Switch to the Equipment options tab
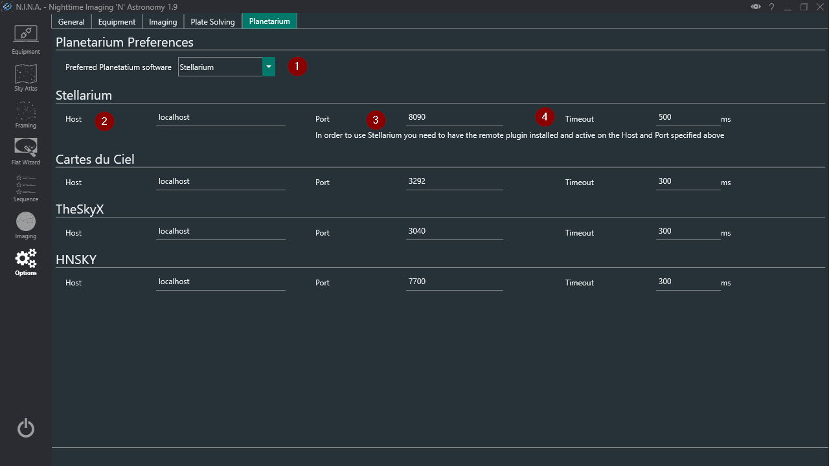Viewport: 829px width, 466px height. (117, 21)
